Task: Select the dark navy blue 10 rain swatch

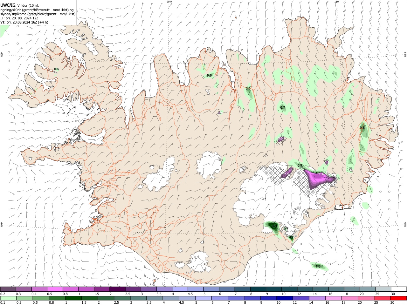Action: pyautogui.click(x=284, y=298)
